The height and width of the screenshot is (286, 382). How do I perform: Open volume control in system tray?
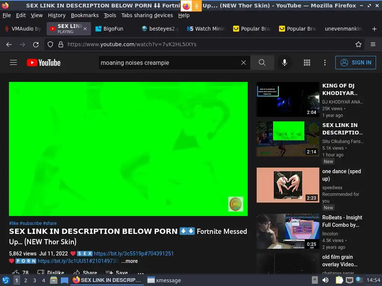[325, 280]
